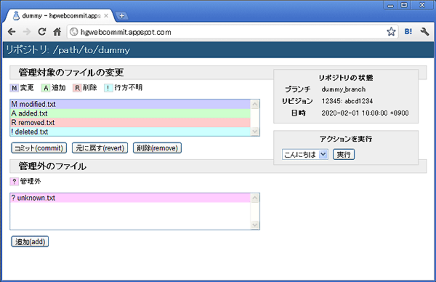The width and height of the screenshot is (436, 282).
Task: Click the 削除(remove) button
Action: coord(157,148)
